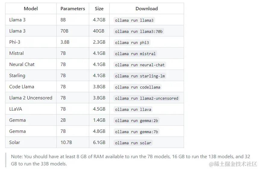
Task: Click the 'ollama run llama3' command
Action: pos(134,20)
